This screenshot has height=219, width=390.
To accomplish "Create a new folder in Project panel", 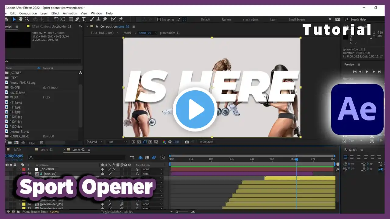I will [x=10, y=142].
